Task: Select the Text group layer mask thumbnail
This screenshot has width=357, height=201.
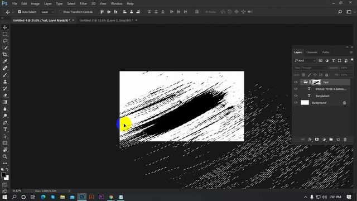Action: tap(316, 82)
